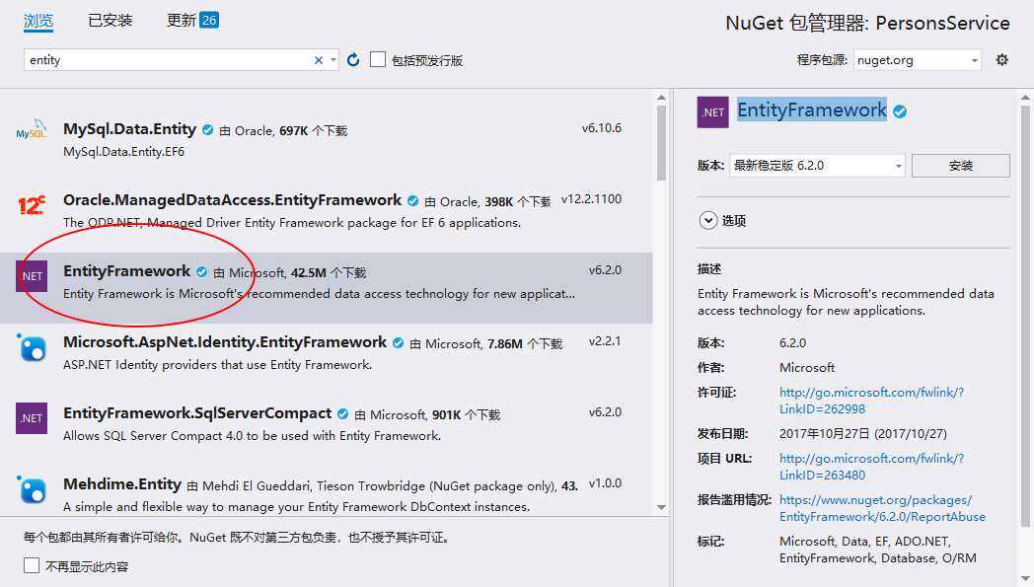Click the package list scrollbar thumb
1034x587 pixels.
661,142
